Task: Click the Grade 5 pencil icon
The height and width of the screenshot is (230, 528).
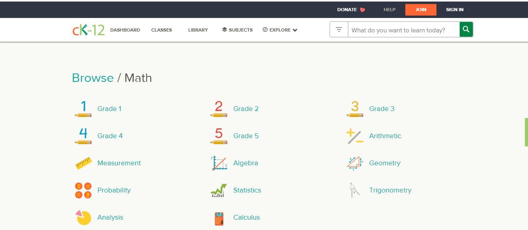Action: [x=219, y=136]
